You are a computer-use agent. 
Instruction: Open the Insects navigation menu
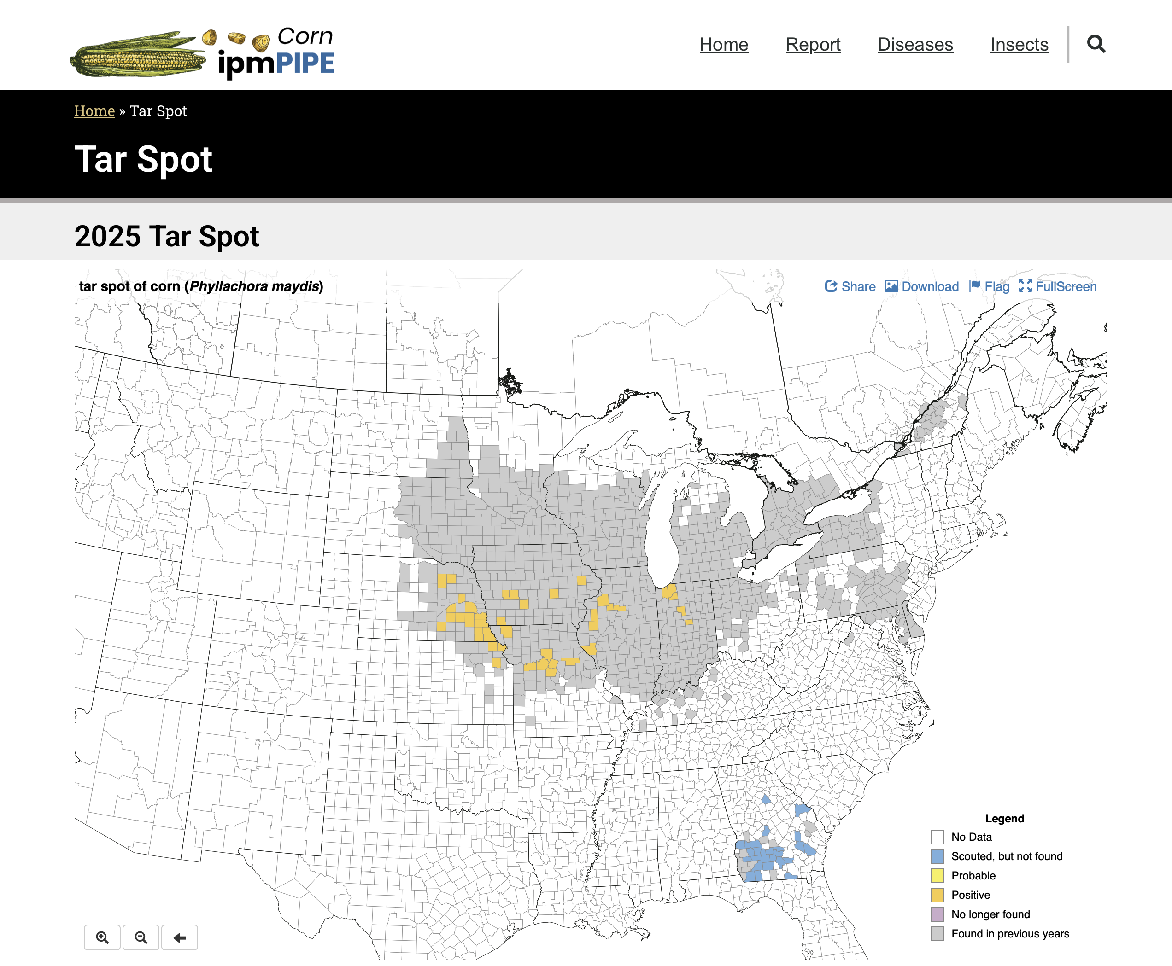[x=1019, y=45]
